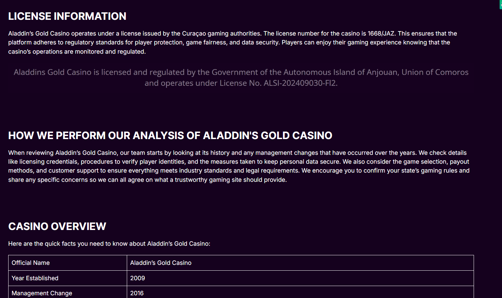The width and height of the screenshot is (502, 298).
Task: Click the 2009 value in the table
Action: click(137, 278)
